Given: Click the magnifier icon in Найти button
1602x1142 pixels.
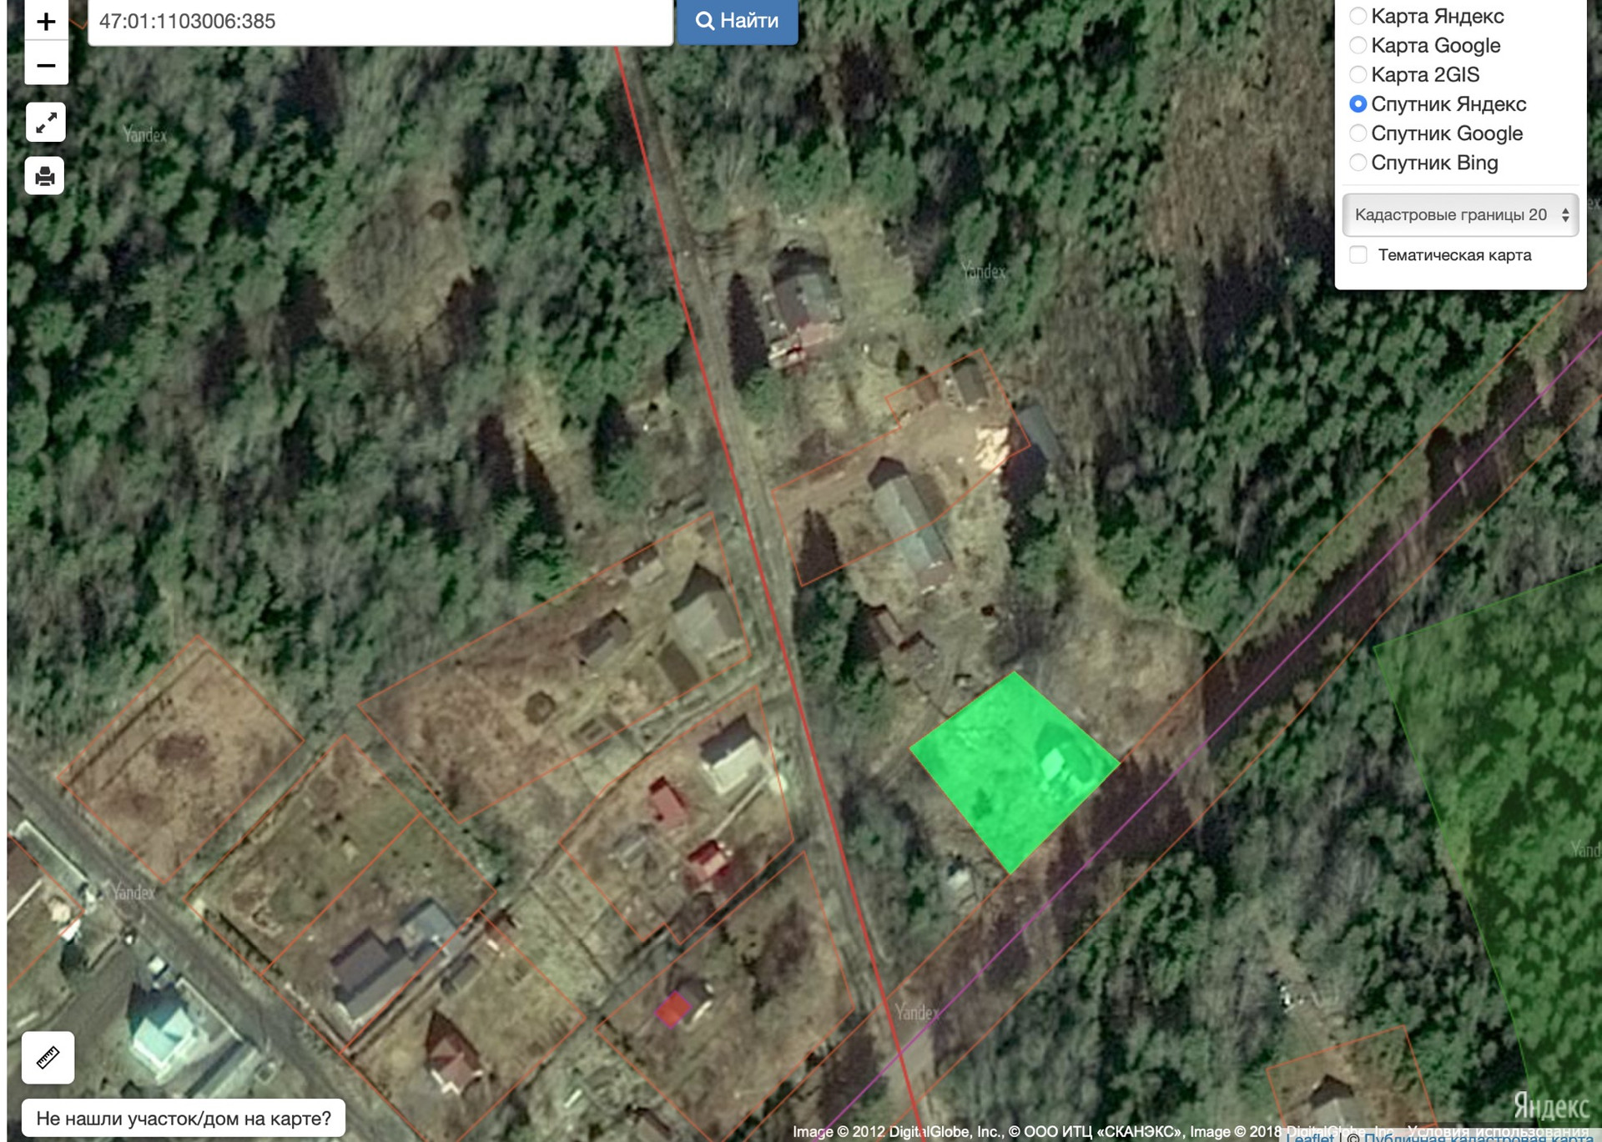Looking at the screenshot, I should [x=705, y=21].
